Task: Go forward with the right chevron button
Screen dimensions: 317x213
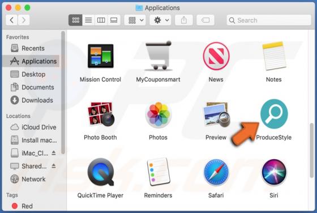Action: point(24,20)
